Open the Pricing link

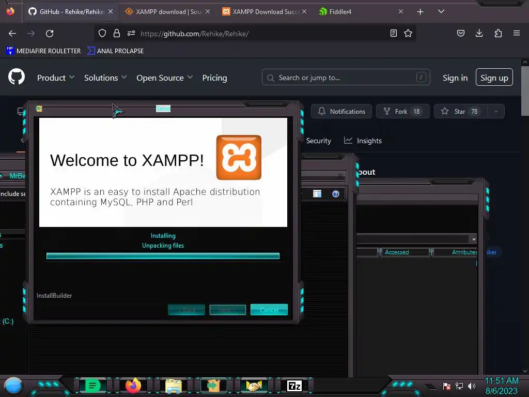[x=214, y=78]
